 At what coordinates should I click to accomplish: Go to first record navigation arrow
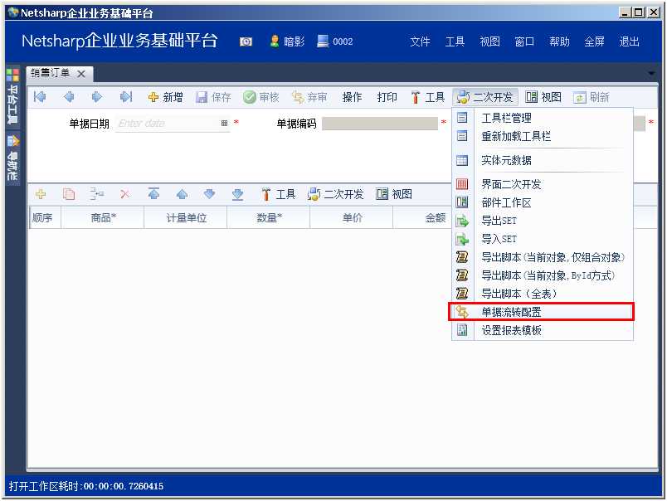pyautogui.click(x=40, y=97)
